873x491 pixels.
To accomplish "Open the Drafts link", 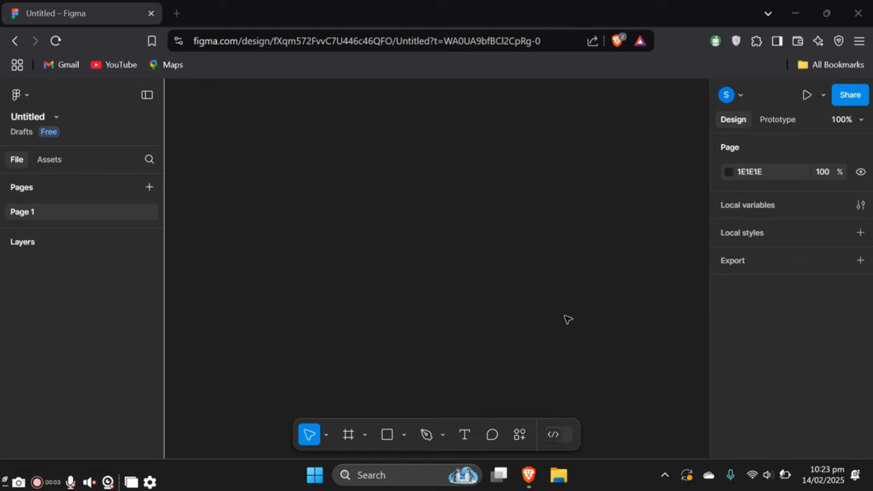I will click(x=22, y=132).
